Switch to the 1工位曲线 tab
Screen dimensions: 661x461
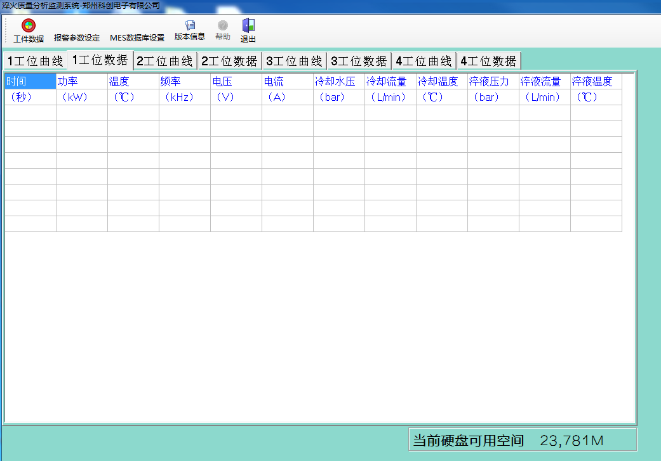[x=35, y=62]
